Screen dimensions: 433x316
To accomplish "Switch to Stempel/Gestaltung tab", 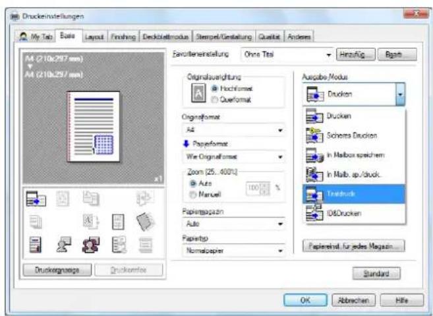I will (x=224, y=37).
